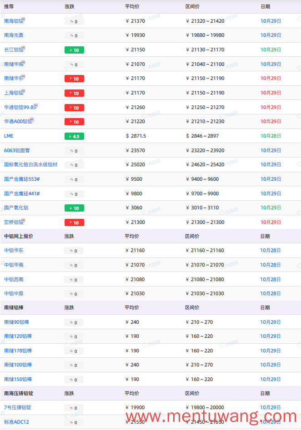Click the small badge icon beside 华通A00铝锭
The image size is (301, 430).
coord(32,119)
